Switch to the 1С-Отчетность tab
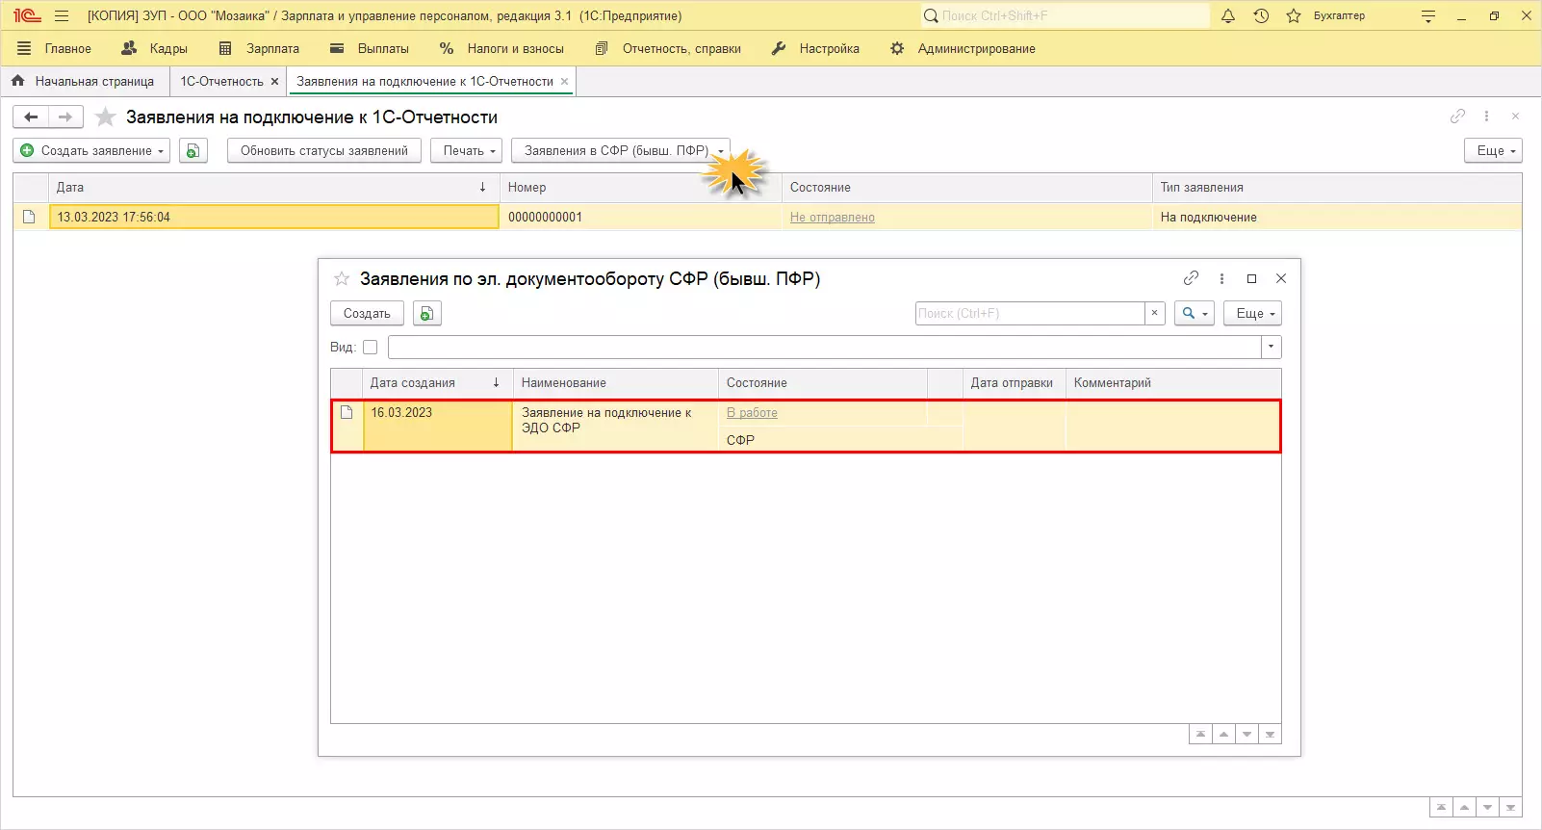Viewport: 1542px width, 830px height. tap(221, 81)
